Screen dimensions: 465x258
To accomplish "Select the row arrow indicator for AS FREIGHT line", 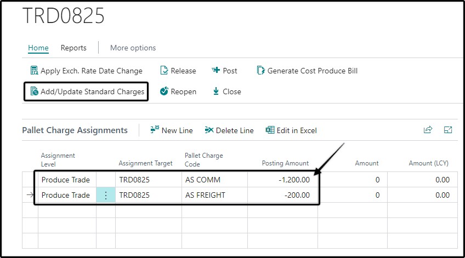I will [30, 195].
